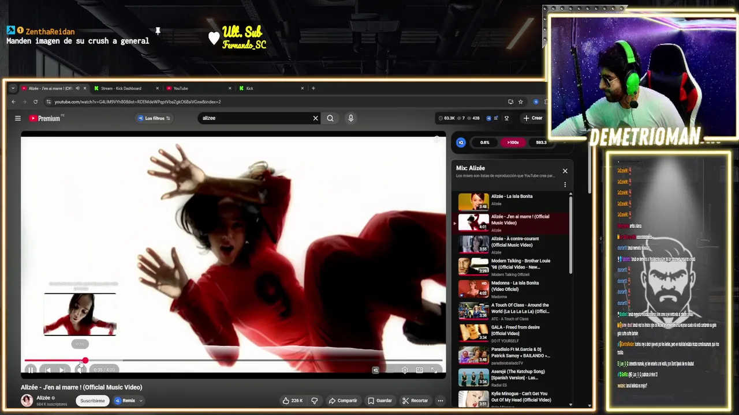Image resolution: width=739 pixels, height=415 pixels.
Task: Open the Mix playlist three-dot options
Action: pos(565,185)
